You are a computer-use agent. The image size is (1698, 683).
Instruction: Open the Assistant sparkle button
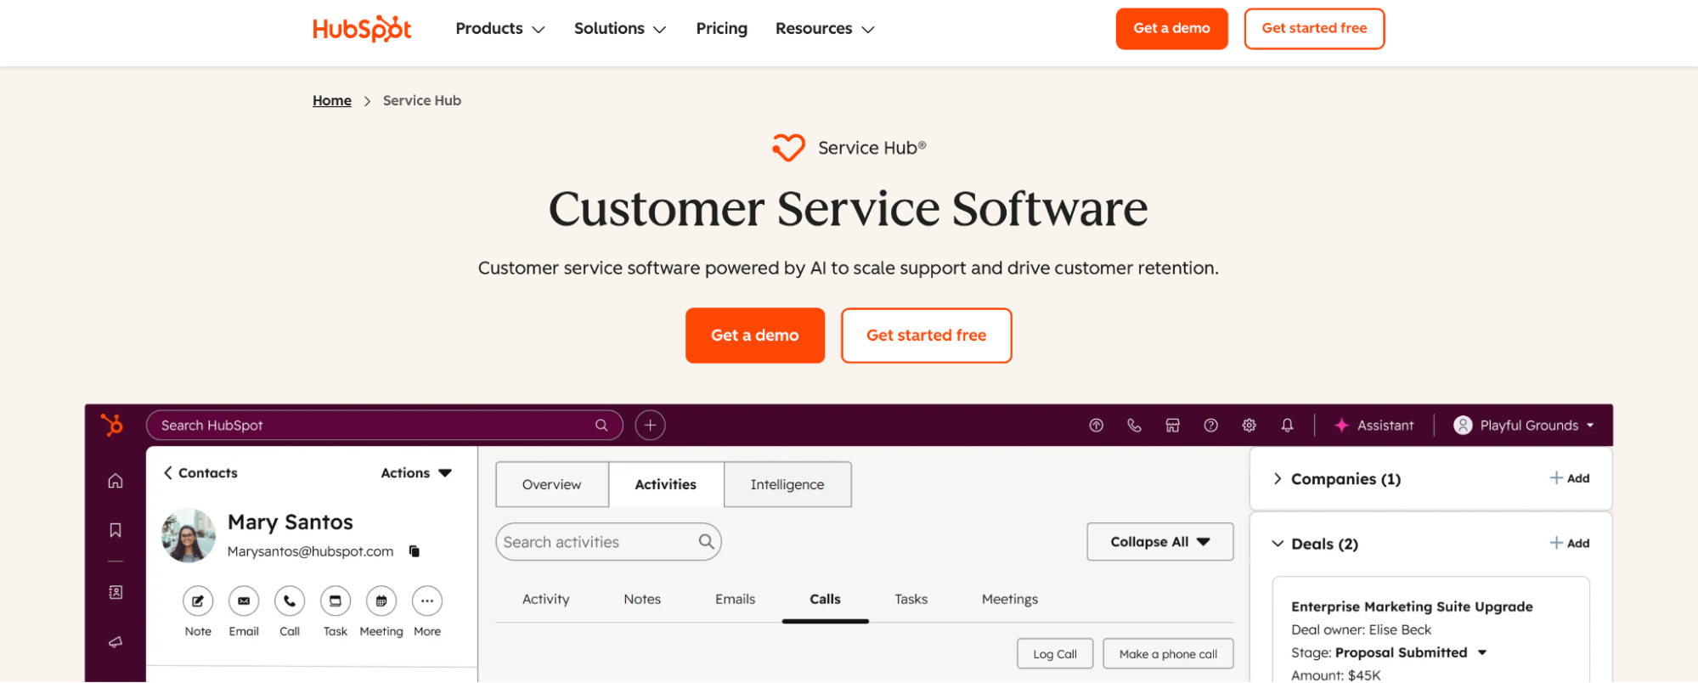(1374, 425)
